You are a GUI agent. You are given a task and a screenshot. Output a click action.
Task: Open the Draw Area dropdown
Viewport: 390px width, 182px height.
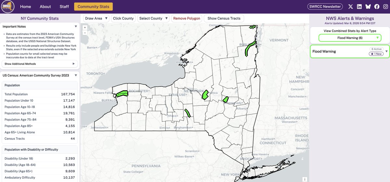[96, 19]
